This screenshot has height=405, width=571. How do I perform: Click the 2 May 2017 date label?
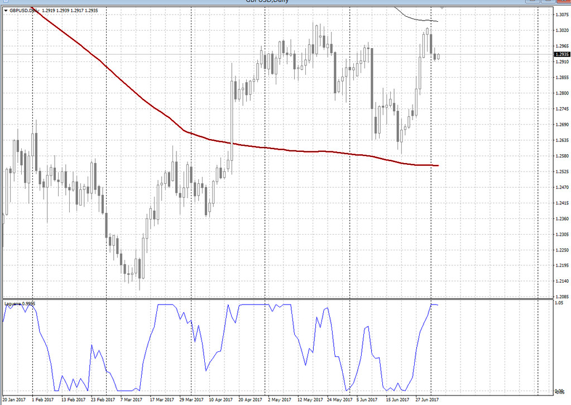click(279, 399)
